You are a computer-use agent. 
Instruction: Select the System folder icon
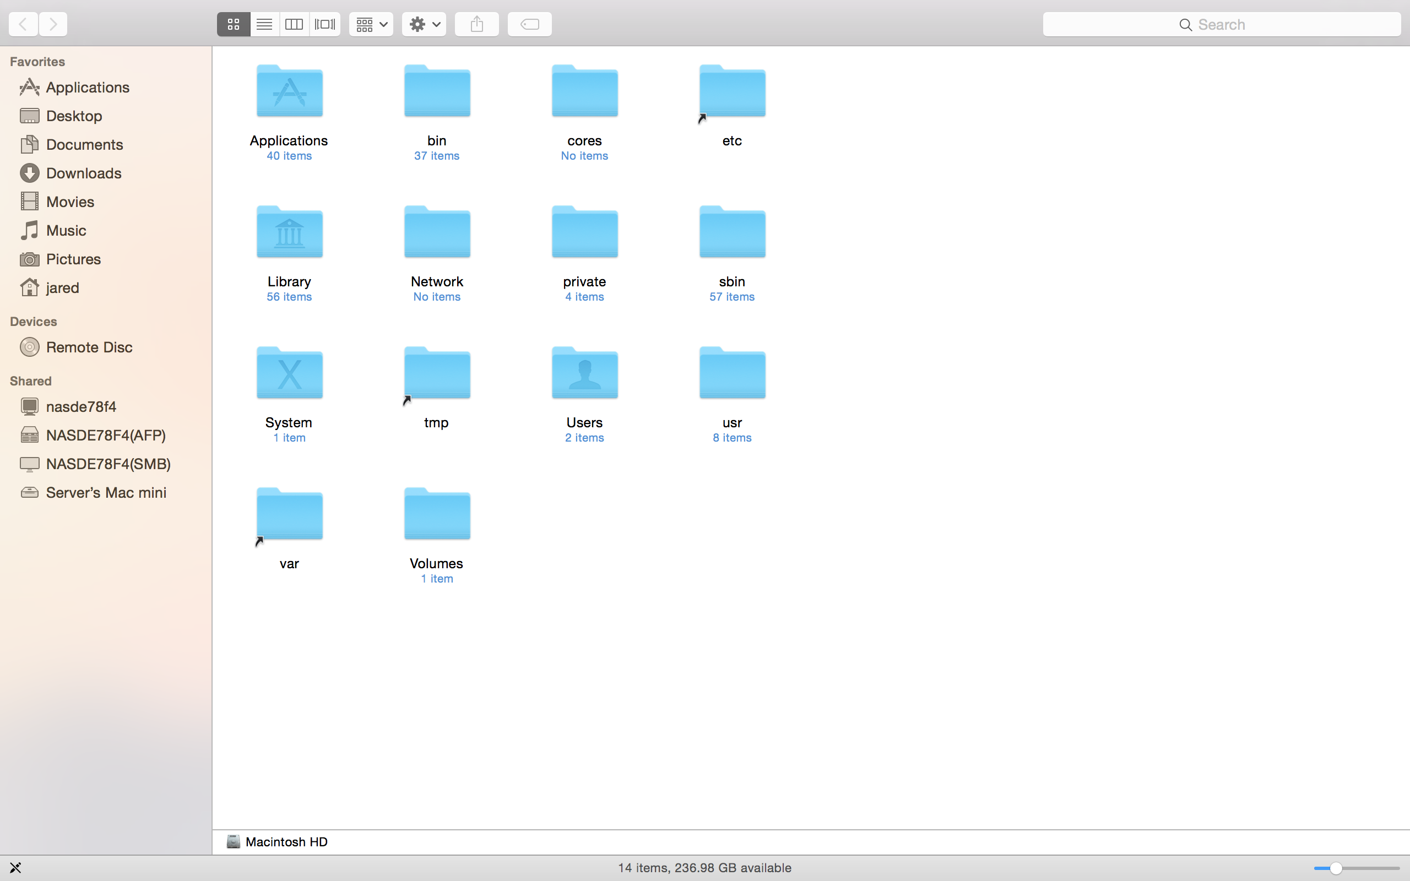coord(290,373)
